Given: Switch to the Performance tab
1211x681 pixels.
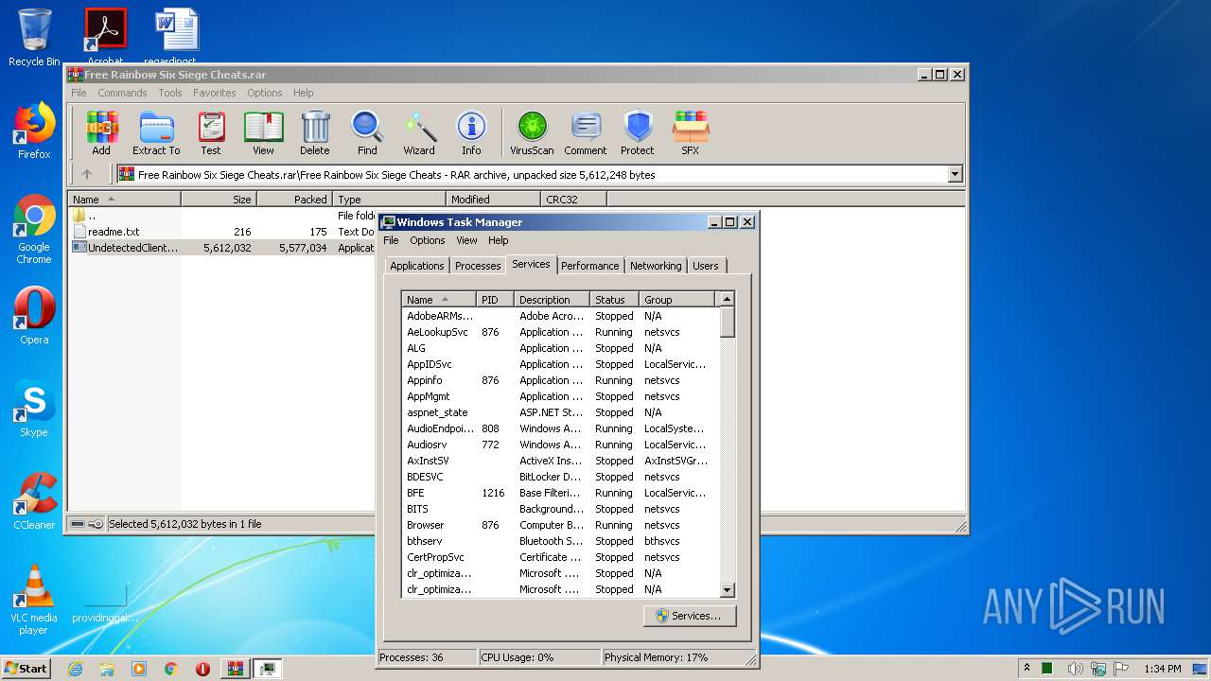Looking at the screenshot, I should click(x=589, y=266).
